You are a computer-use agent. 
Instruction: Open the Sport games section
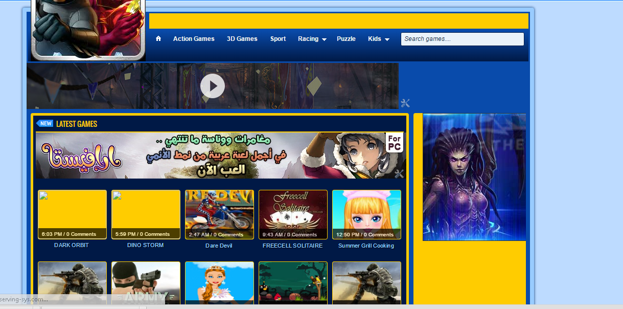pos(278,38)
